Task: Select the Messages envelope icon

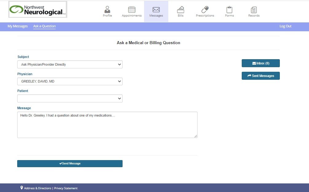Action: tap(156, 10)
